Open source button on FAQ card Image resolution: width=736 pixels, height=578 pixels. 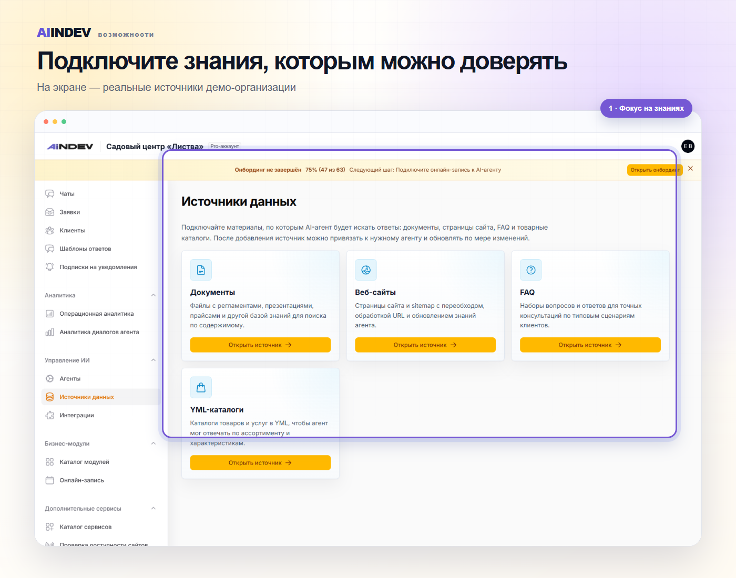click(x=590, y=345)
